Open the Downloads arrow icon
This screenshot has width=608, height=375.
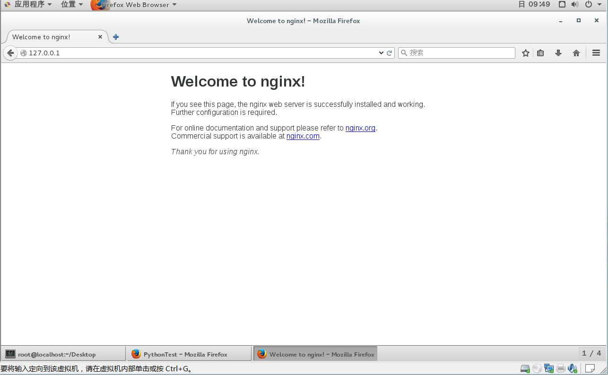pos(558,53)
